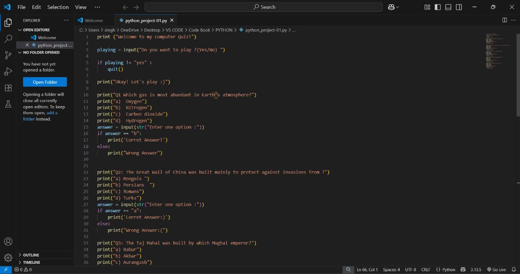Click VS CODE in the breadcrumb path
This screenshot has width=520, height=274.
(x=175, y=30)
